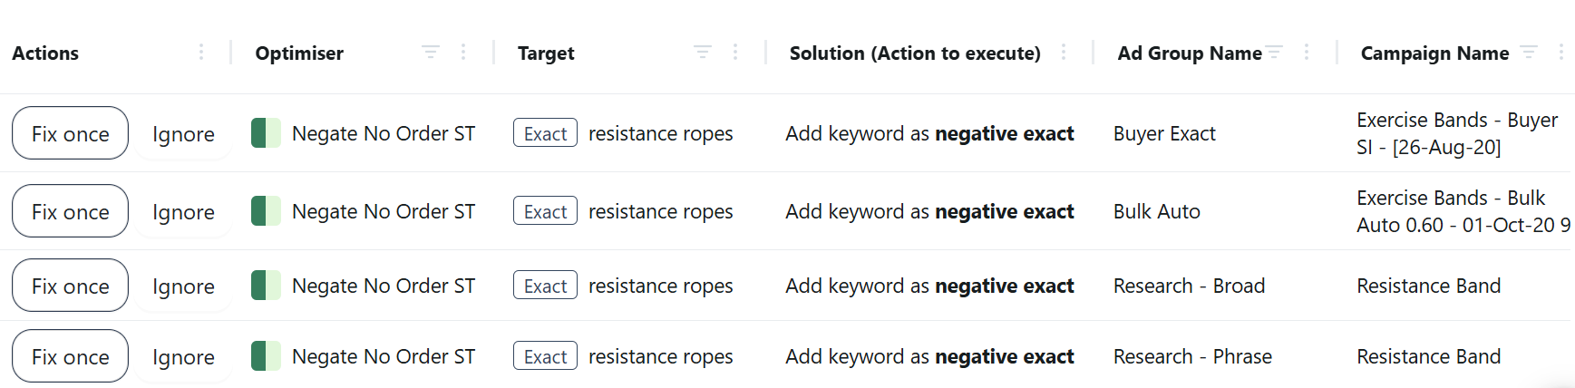The height and width of the screenshot is (388, 1575).
Task: Open filter icon beside Campaign Name header
Action: tap(1529, 53)
